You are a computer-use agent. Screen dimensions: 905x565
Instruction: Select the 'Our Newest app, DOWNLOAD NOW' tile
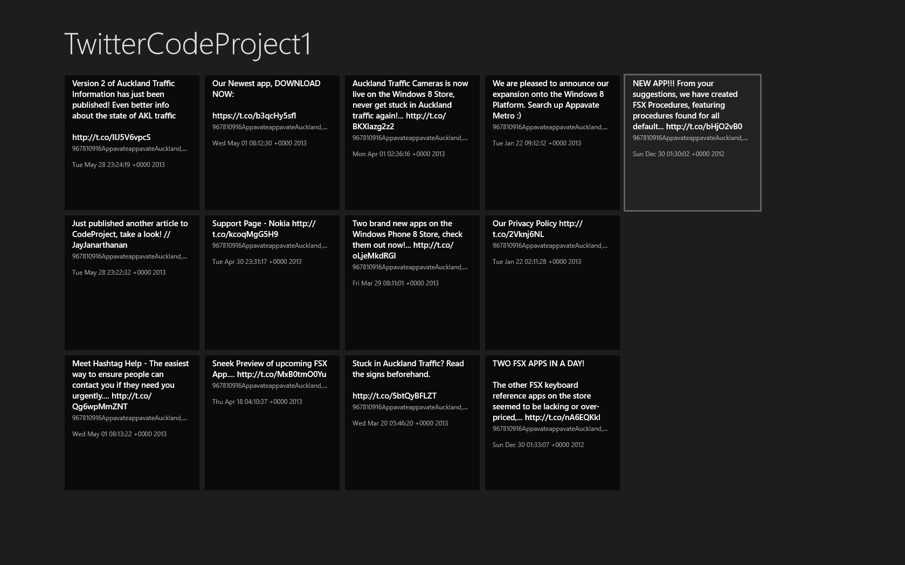272,143
